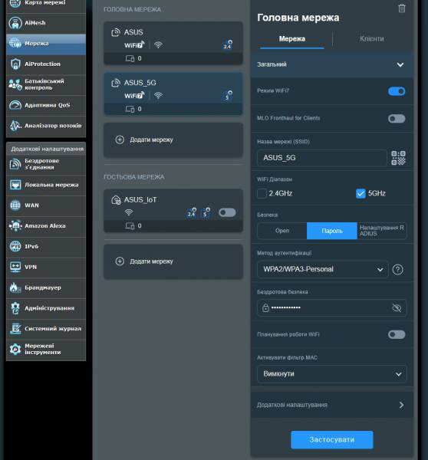Toggle Планування роботи WiFi switch
Viewport: 428px width, 460px height.
tap(397, 334)
